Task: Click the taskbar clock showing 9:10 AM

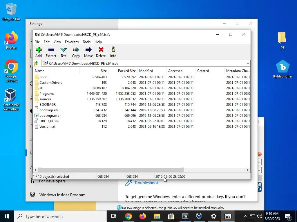Action: (x=272, y=216)
